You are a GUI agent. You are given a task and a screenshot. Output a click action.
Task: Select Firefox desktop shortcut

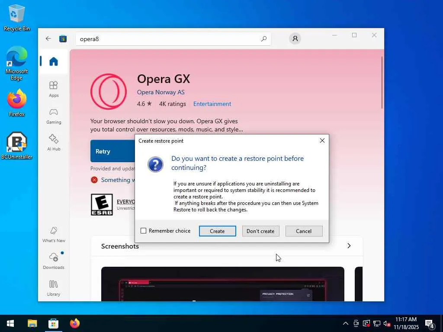(x=17, y=103)
